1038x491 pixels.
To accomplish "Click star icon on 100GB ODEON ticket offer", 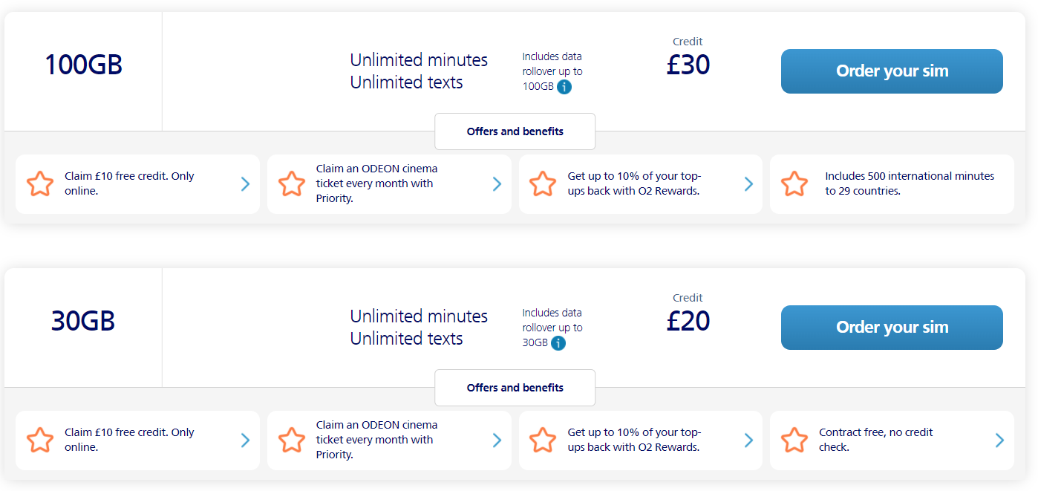I will coord(292,184).
